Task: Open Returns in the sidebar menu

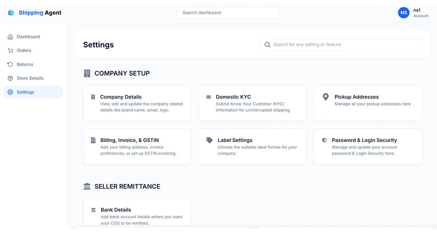Action: [x=33, y=64]
